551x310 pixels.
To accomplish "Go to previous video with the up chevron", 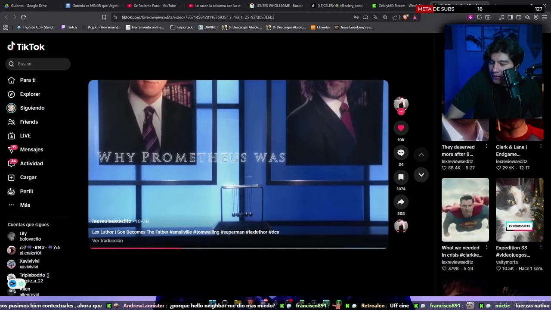I will (421, 155).
